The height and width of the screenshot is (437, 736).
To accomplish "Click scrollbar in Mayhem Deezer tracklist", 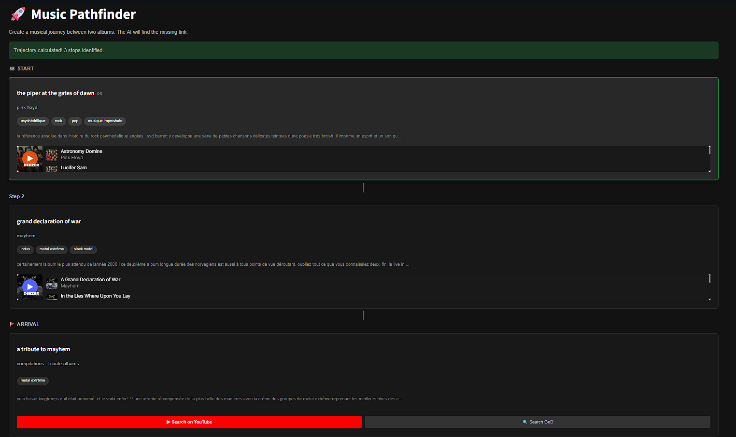I will click(x=709, y=279).
